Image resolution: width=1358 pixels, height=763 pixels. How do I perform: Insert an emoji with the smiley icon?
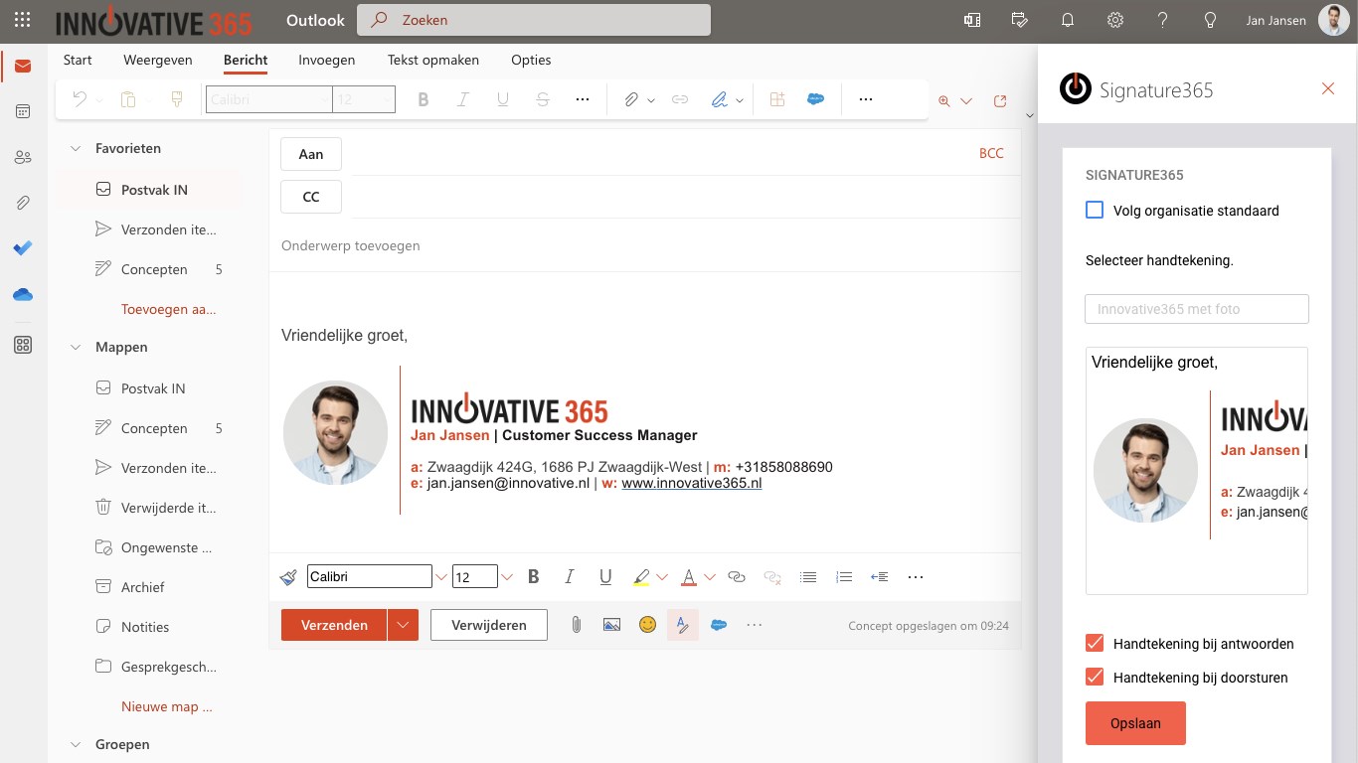[x=647, y=625]
